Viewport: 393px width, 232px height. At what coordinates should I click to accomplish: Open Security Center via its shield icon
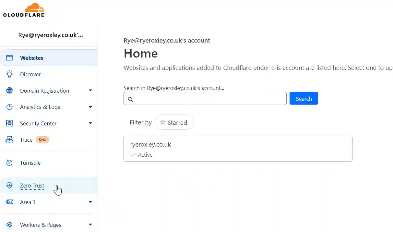pyautogui.click(x=9, y=123)
